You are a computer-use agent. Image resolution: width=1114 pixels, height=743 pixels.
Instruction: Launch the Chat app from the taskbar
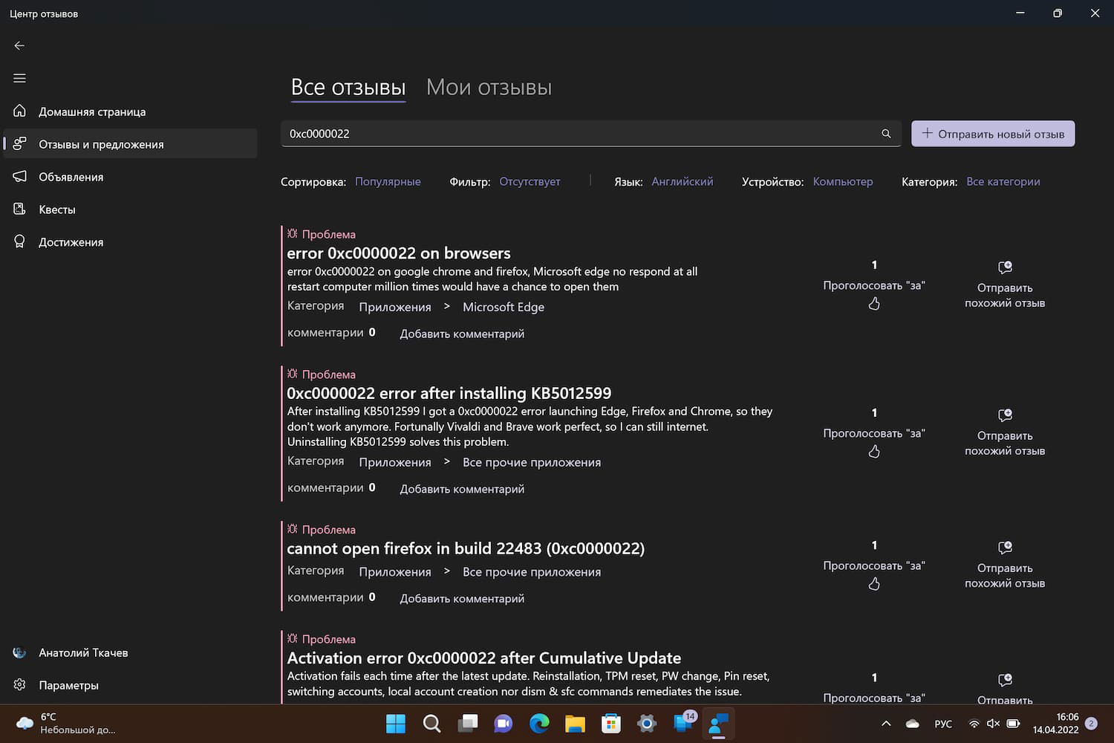pyautogui.click(x=504, y=723)
